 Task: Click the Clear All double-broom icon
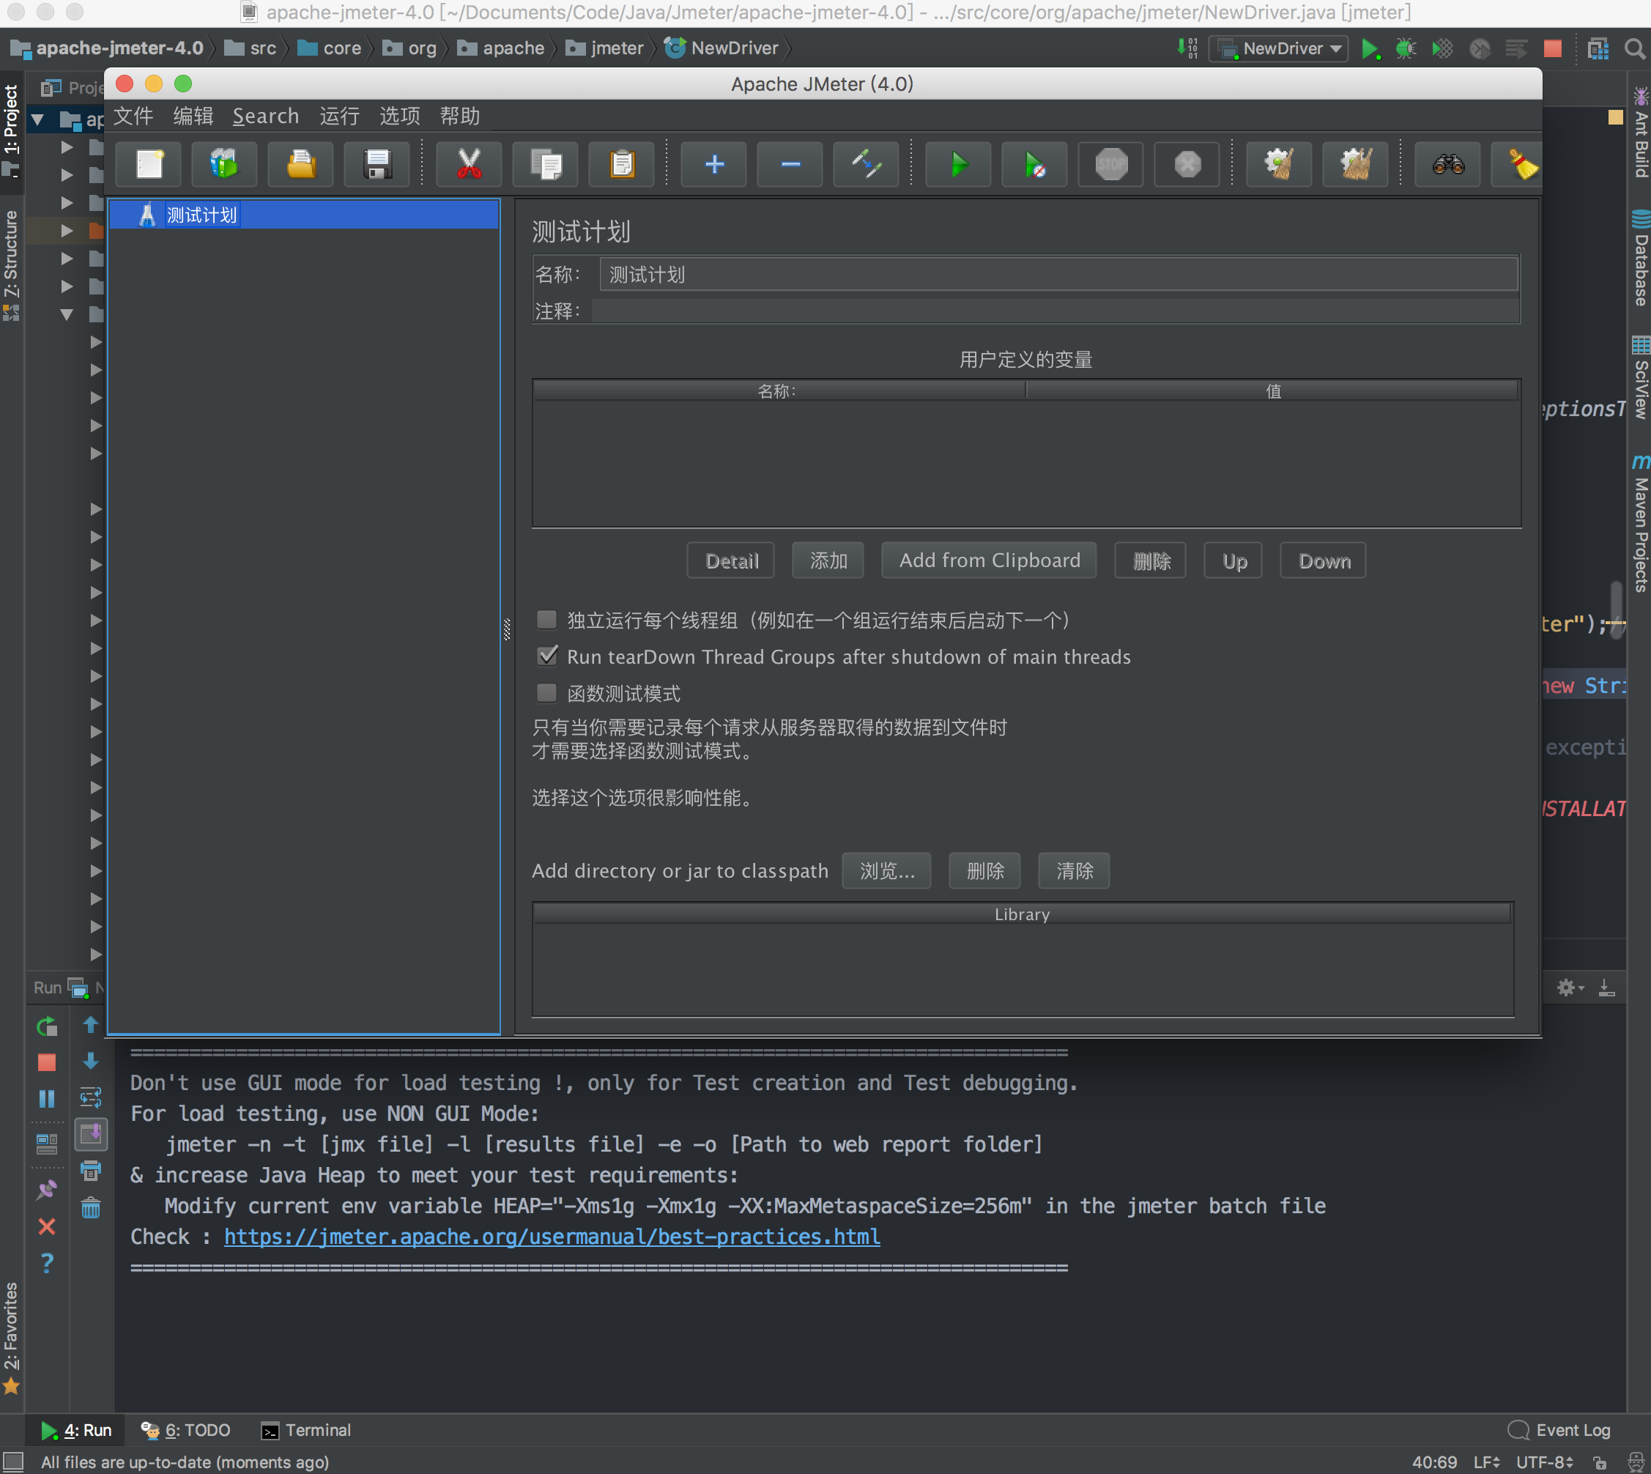(1356, 164)
